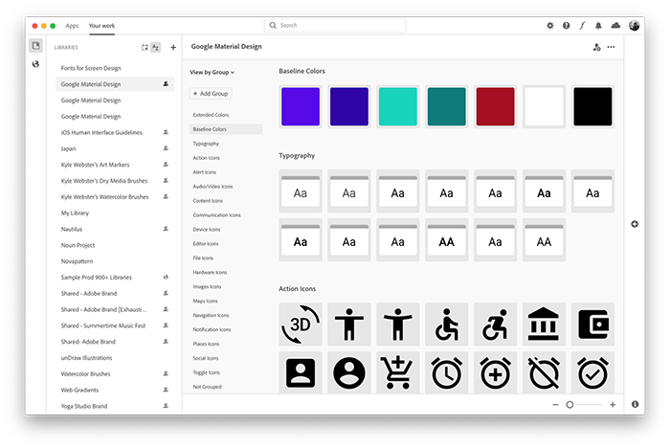Open the globe icon in left sidebar
The width and height of the screenshot is (670, 448).
coord(36,64)
